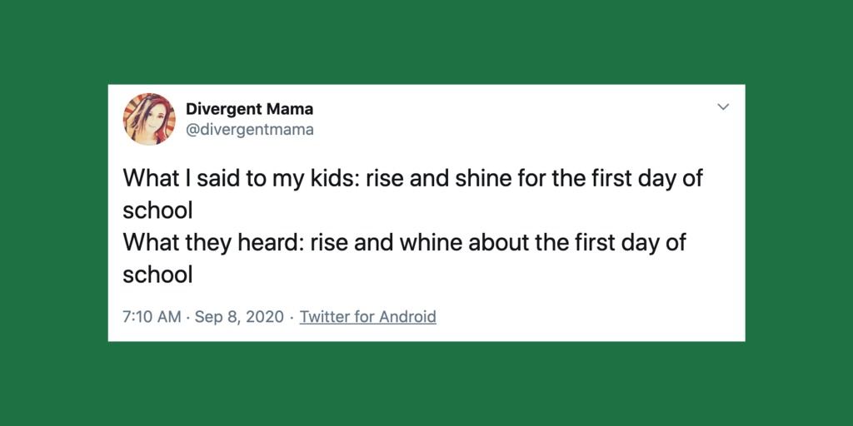Open the Divergent Mama display name
Screen dimensions: 853x426
pos(249,109)
